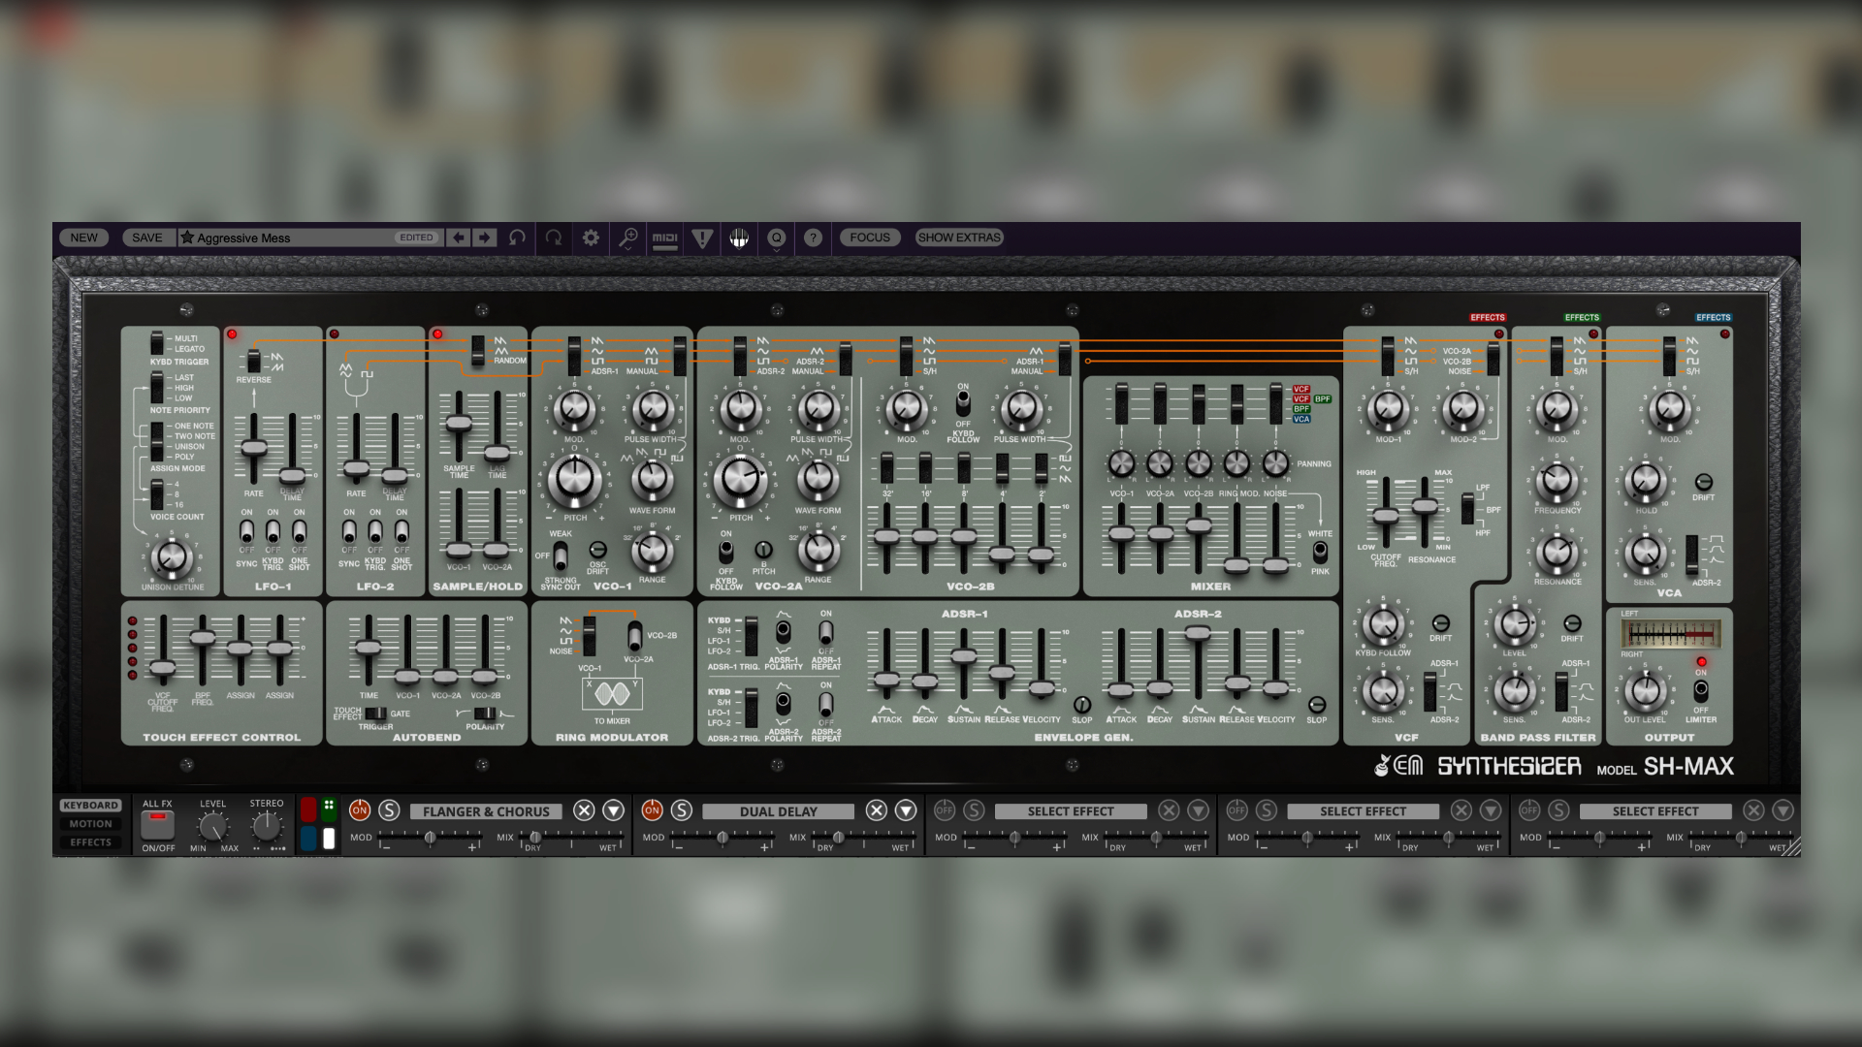Toggle the Dual Delay ON button
The image size is (1862, 1047).
click(x=652, y=810)
